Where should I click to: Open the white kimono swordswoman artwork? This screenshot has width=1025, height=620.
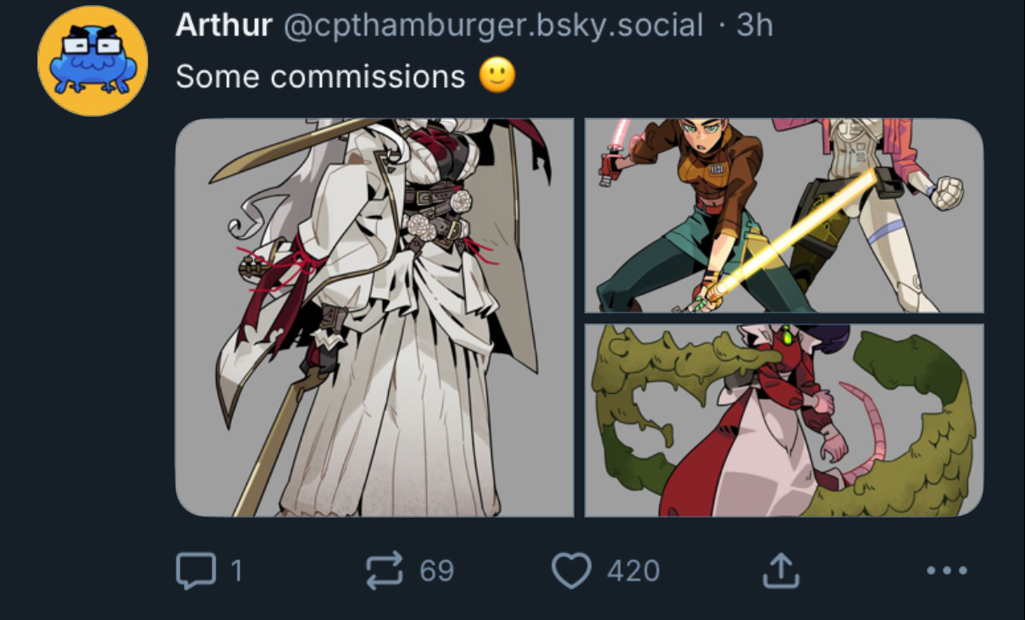[x=374, y=318]
